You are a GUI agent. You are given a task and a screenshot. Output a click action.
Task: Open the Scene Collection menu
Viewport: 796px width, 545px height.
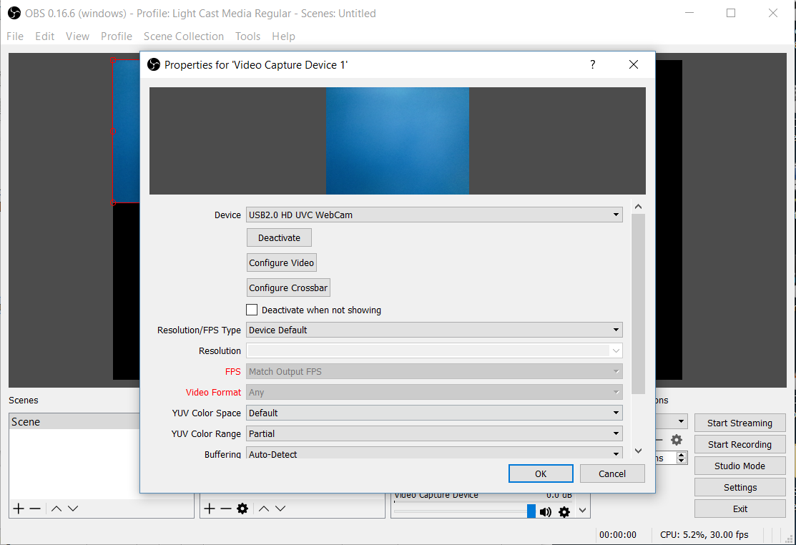coord(184,36)
